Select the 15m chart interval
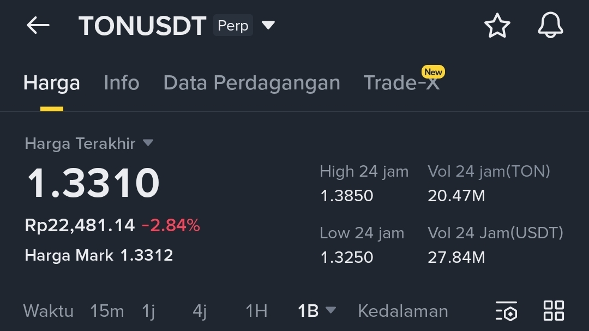This screenshot has height=331, width=589. pyautogui.click(x=107, y=311)
